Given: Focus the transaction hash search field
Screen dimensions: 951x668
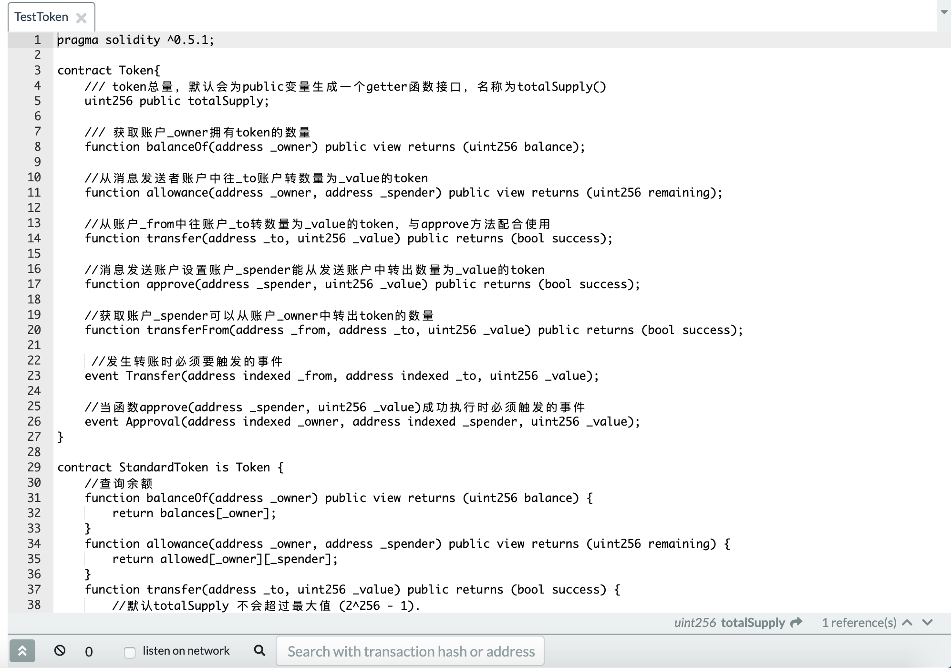Looking at the screenshot, I should tap(410, 651).
